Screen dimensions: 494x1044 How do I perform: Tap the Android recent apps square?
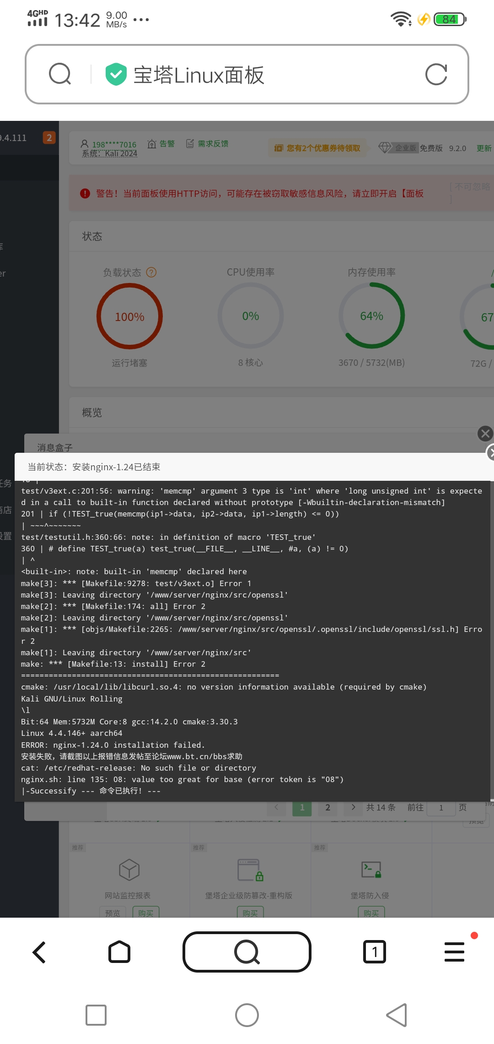(96, 1015)
